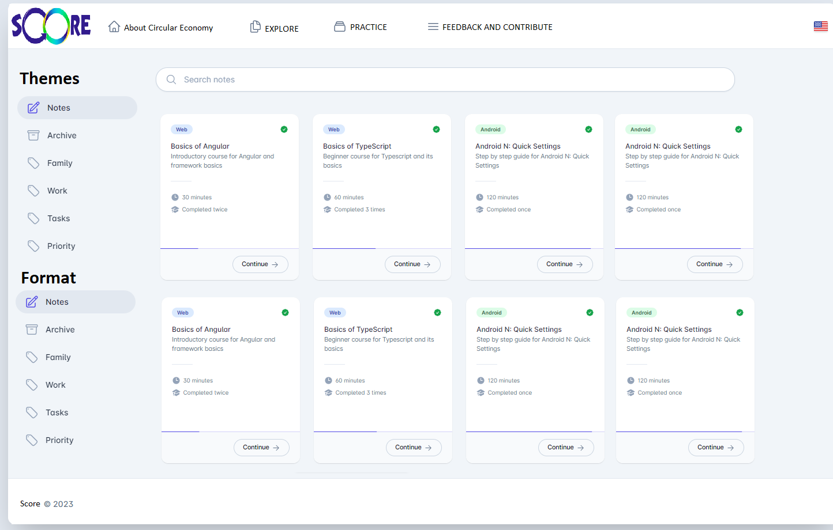Click the Archive box icon under Themes
This screenshot has width=833, height=530.
click(33, 135)
